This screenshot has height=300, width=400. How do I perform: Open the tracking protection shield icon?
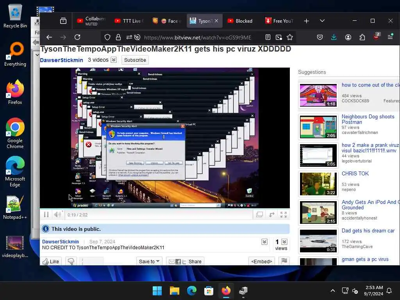point(107,37)
